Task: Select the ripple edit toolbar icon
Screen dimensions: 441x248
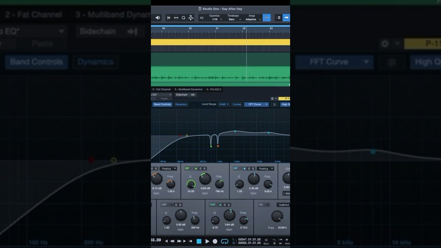Action: coord(176,18)
